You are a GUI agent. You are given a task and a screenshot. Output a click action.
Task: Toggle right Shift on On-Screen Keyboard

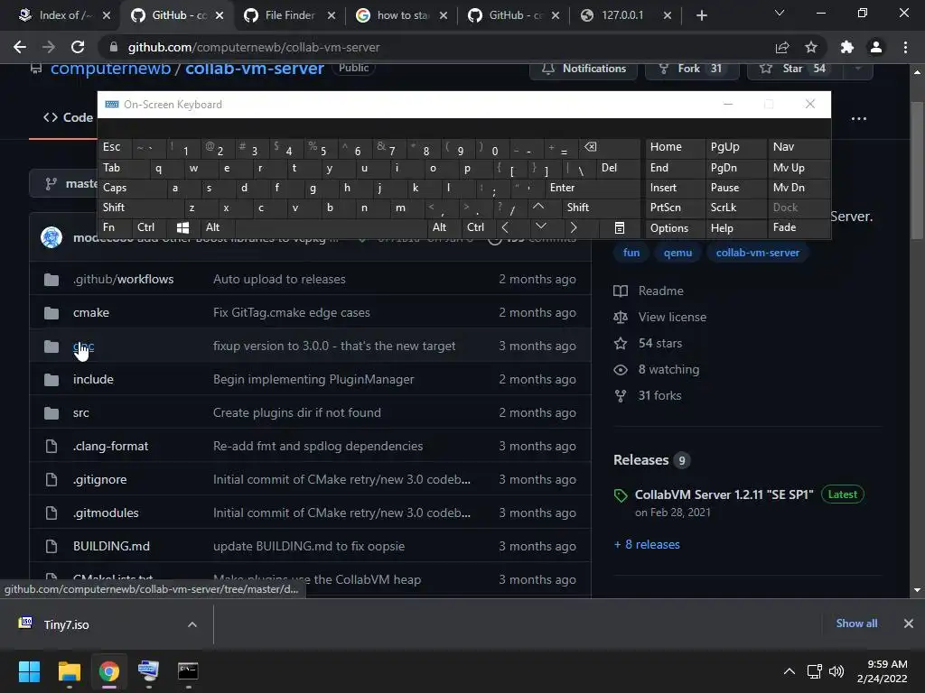pos(600,208)
